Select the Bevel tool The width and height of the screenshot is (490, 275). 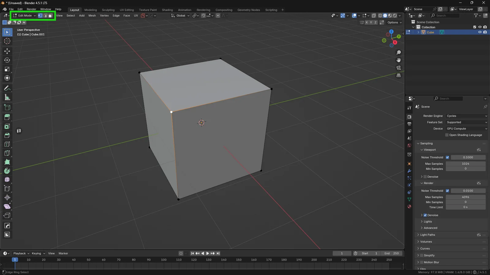coord(7,135)
